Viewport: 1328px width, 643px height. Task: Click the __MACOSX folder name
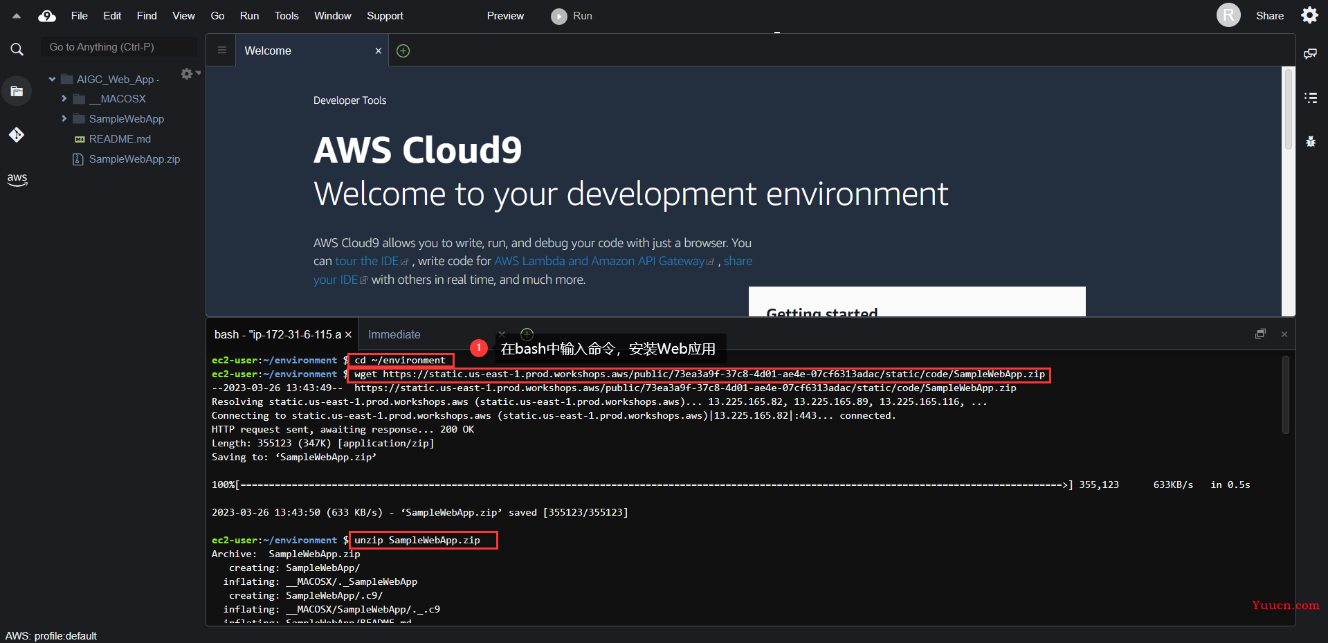(118, 99)
